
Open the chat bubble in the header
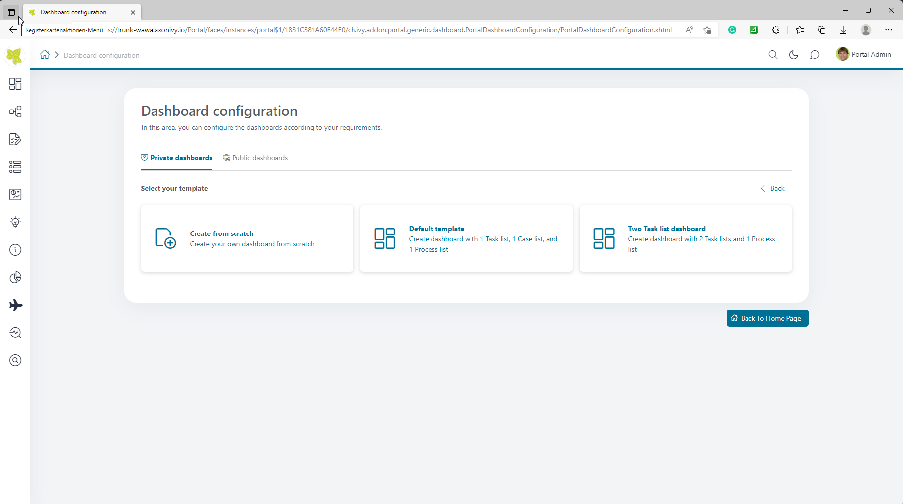click(815, 55)
